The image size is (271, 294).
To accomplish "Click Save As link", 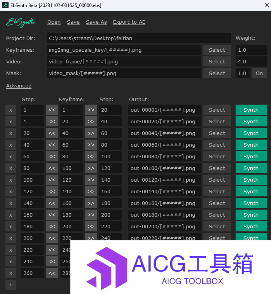I will (96, 22).
